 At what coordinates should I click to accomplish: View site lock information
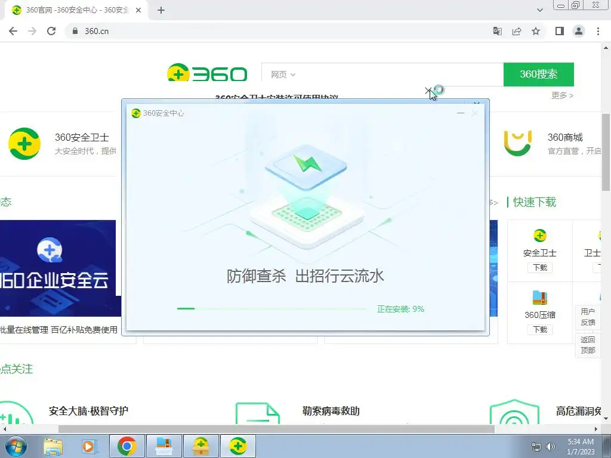coord(75,31)
